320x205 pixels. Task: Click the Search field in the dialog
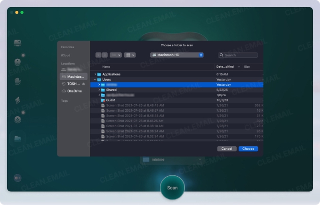coord(238,55)
